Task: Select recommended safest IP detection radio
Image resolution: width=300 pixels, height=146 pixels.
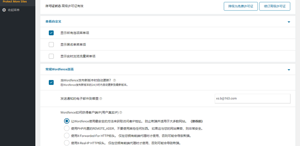Action: coord(66,121)
